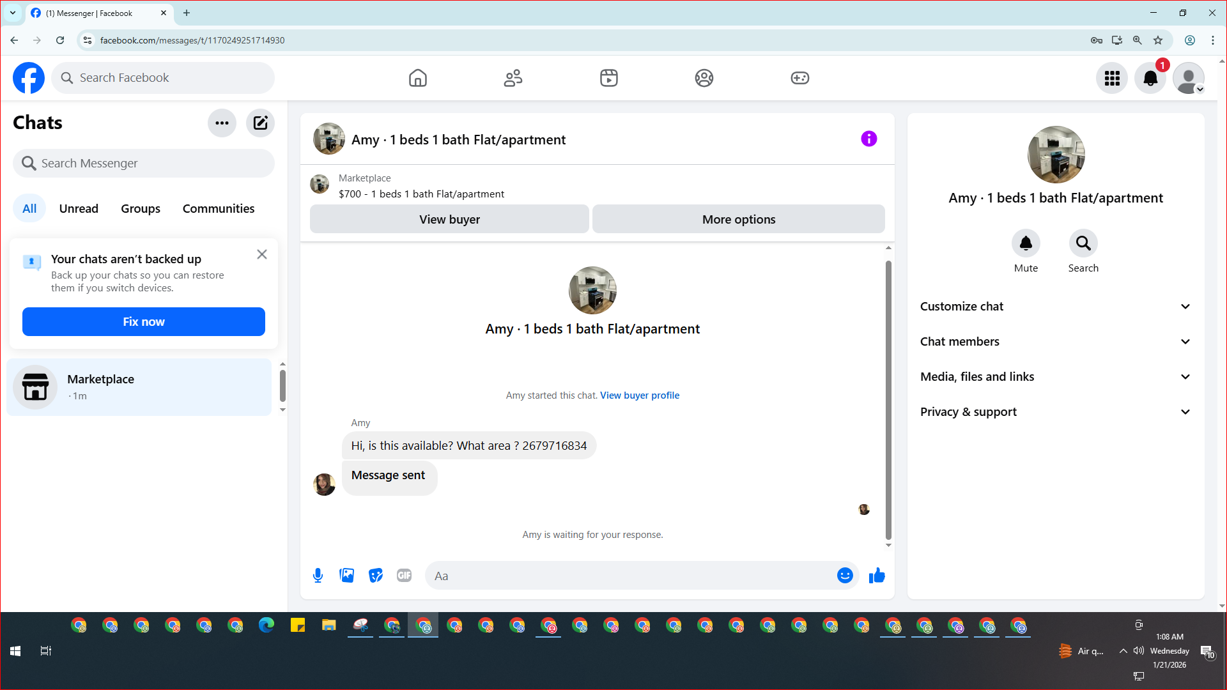Click Amy's message "Hi, is this available?"
Viewport: 1227px width, 690px height.
click(x=469, y=446)
